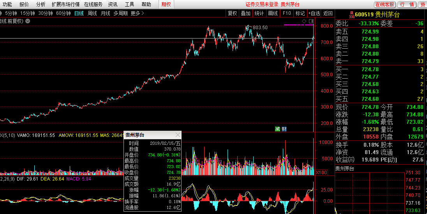The height and width of the screenshot is (214, 427).
Task: Open the 在线服务 menu
Action: click(93, 4)
